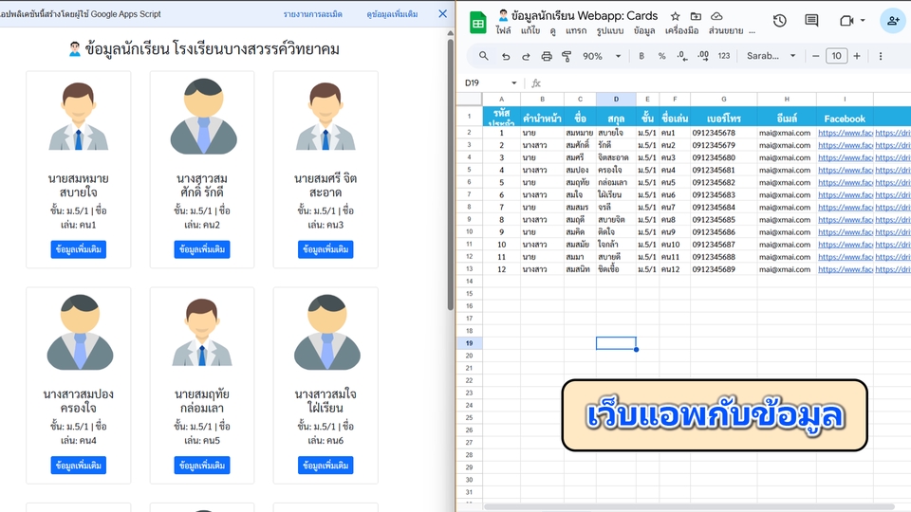
Task: Click the Facebook header cell
Action: [x=845, y=119]
